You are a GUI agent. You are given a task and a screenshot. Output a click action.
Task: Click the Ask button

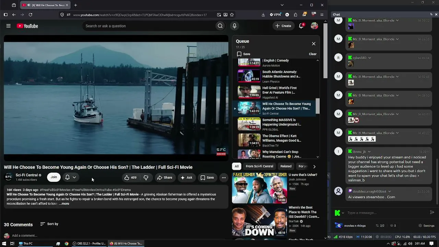tap(187, 177)
